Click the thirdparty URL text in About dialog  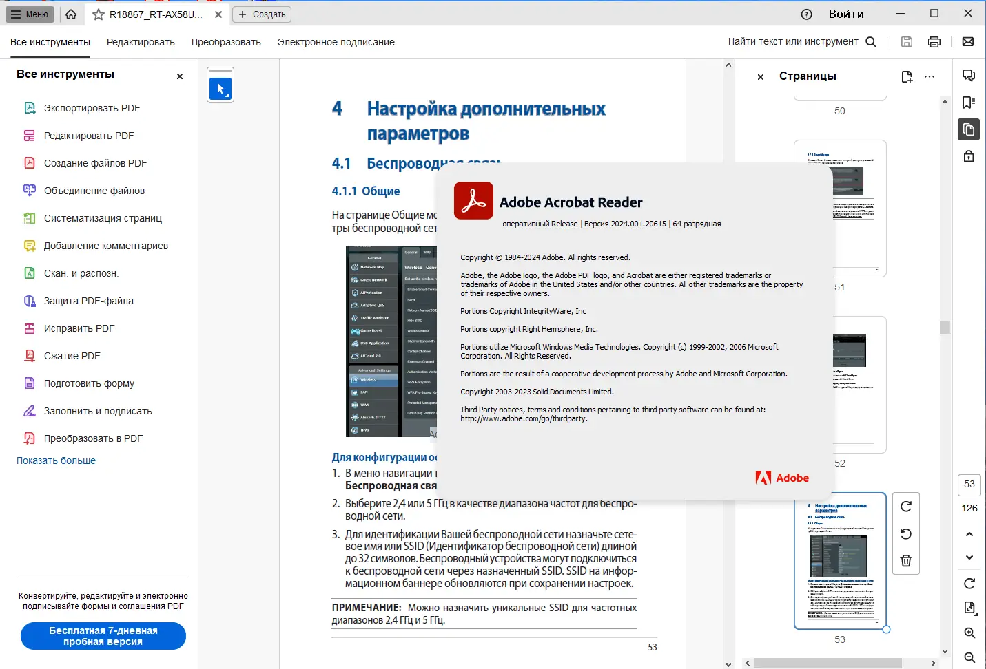524,418
